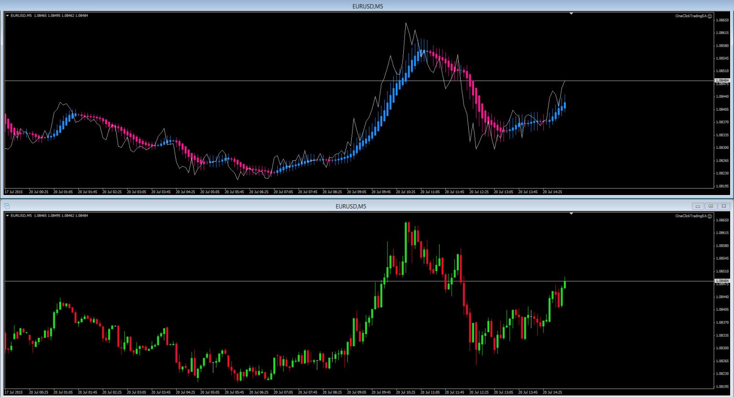Select the EURUSD,M5 symbol label on the top chart

[22, 15]
